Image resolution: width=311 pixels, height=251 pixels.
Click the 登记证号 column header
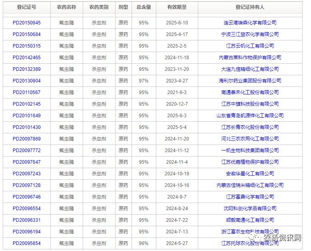26,7
